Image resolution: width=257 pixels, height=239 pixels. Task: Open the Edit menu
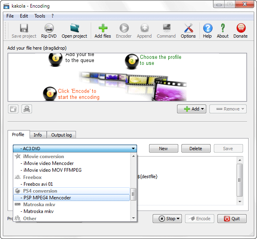(x=24, y=16)
